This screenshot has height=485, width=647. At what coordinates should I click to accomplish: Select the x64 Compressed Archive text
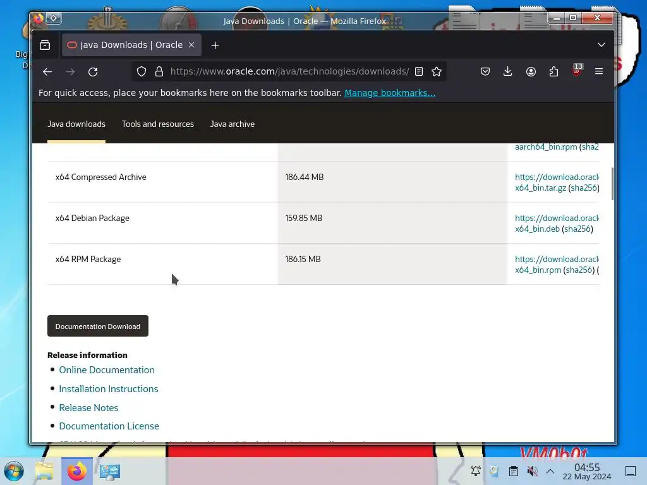click(100, 177)
